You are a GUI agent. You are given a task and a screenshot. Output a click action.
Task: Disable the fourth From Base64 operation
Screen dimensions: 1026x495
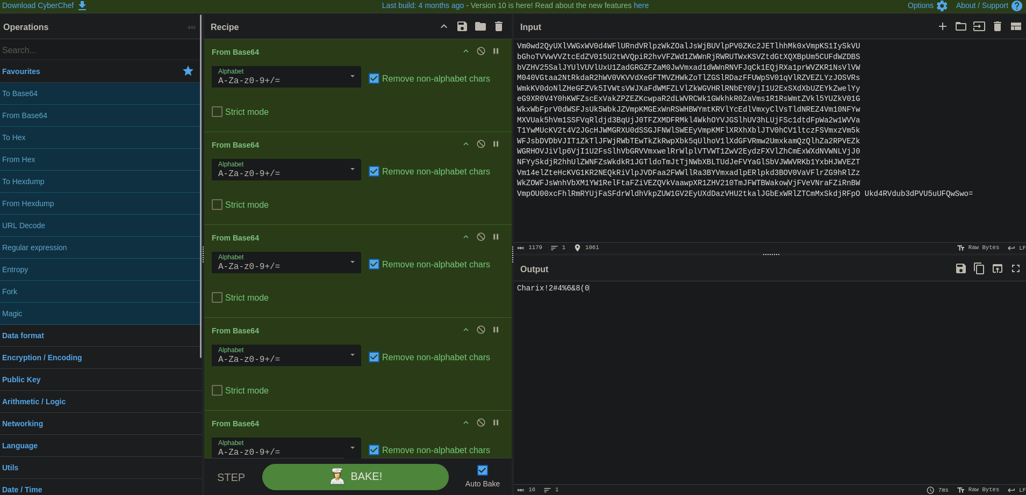tap(481, 330)
